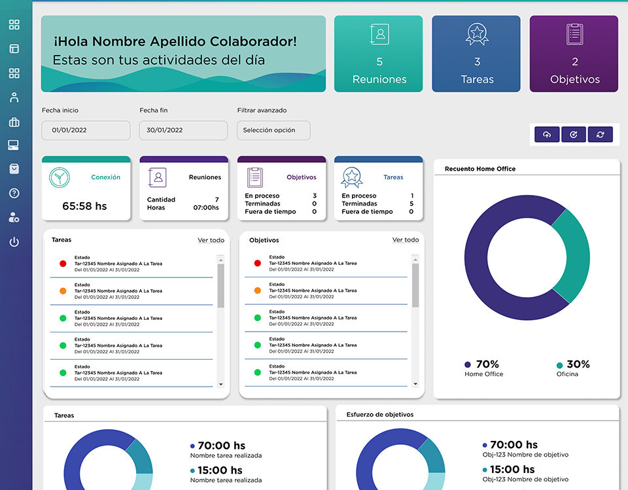628x490 pixels.
Task: Click the sync arrows refresh button
Action: [600, 134]
